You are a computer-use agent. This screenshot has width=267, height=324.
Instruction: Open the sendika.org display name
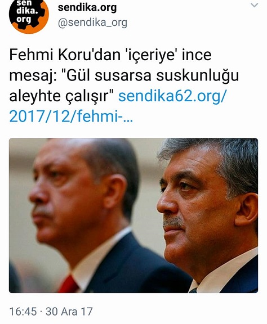tap(87, 7)
